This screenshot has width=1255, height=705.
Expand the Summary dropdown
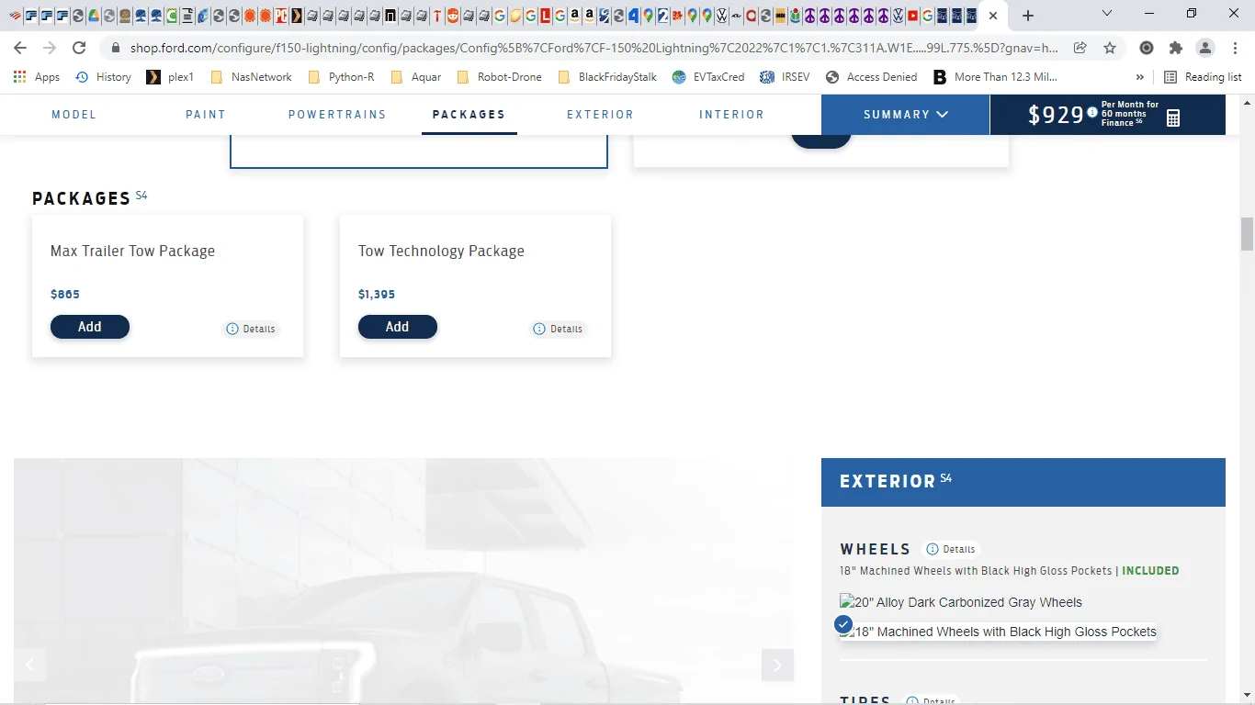pyautogui.click(x=905, y=115)
